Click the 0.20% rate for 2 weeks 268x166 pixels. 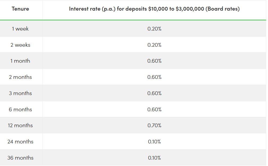[154, 45]
